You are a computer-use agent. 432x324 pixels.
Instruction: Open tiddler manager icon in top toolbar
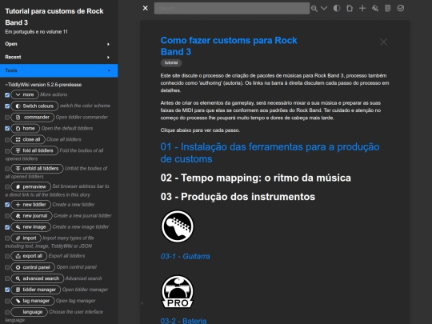point(388,8)
